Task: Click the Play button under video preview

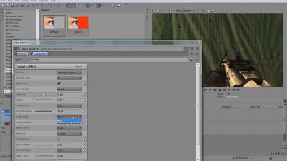Action: (x=210, y=89)
